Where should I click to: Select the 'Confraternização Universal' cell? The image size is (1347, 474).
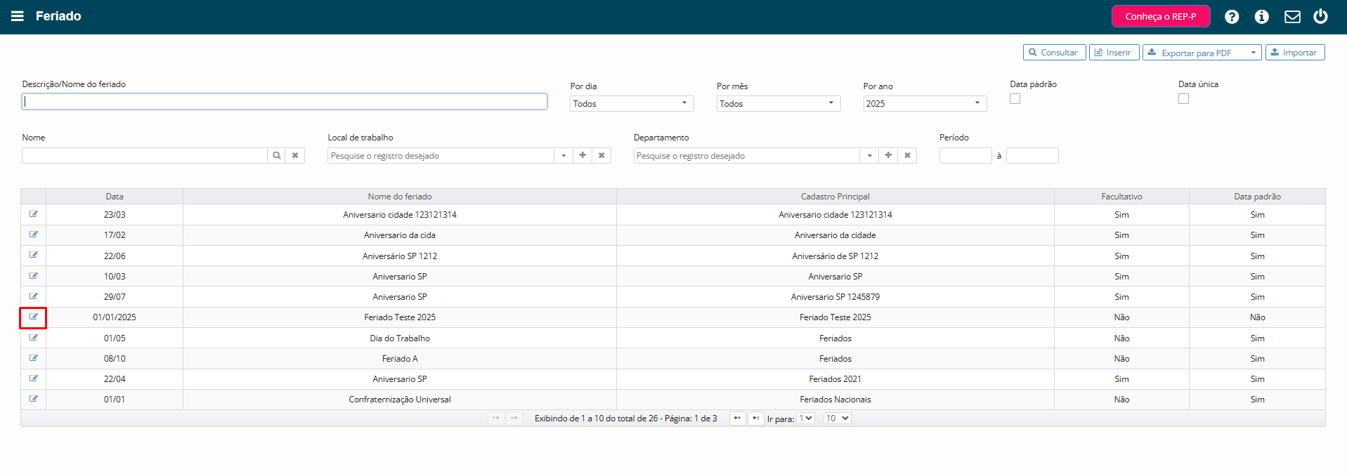click(x=400, y=400)
